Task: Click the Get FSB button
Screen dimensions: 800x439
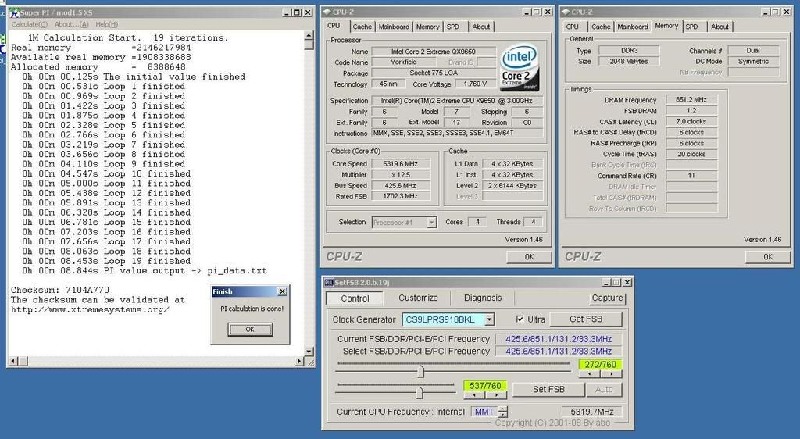Action: click(x=586, y=319)
